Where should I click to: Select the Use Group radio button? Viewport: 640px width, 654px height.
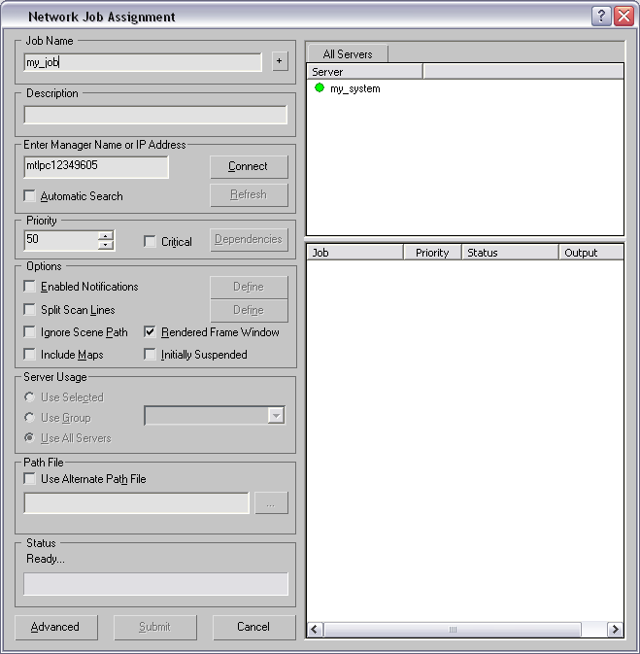(29, 417)
